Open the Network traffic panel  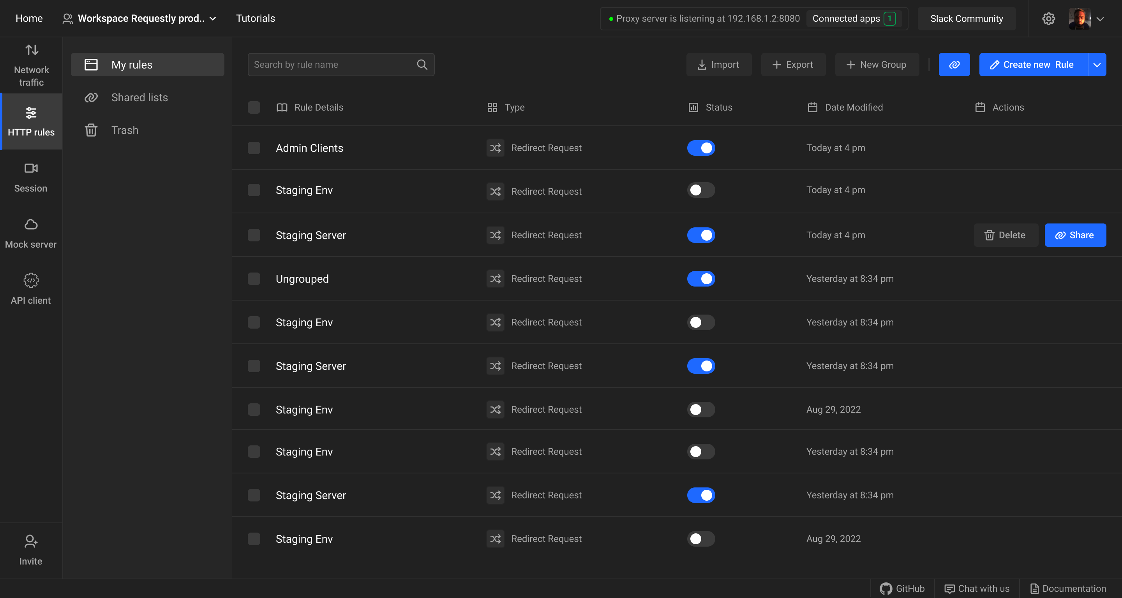[x=30, y=64]
